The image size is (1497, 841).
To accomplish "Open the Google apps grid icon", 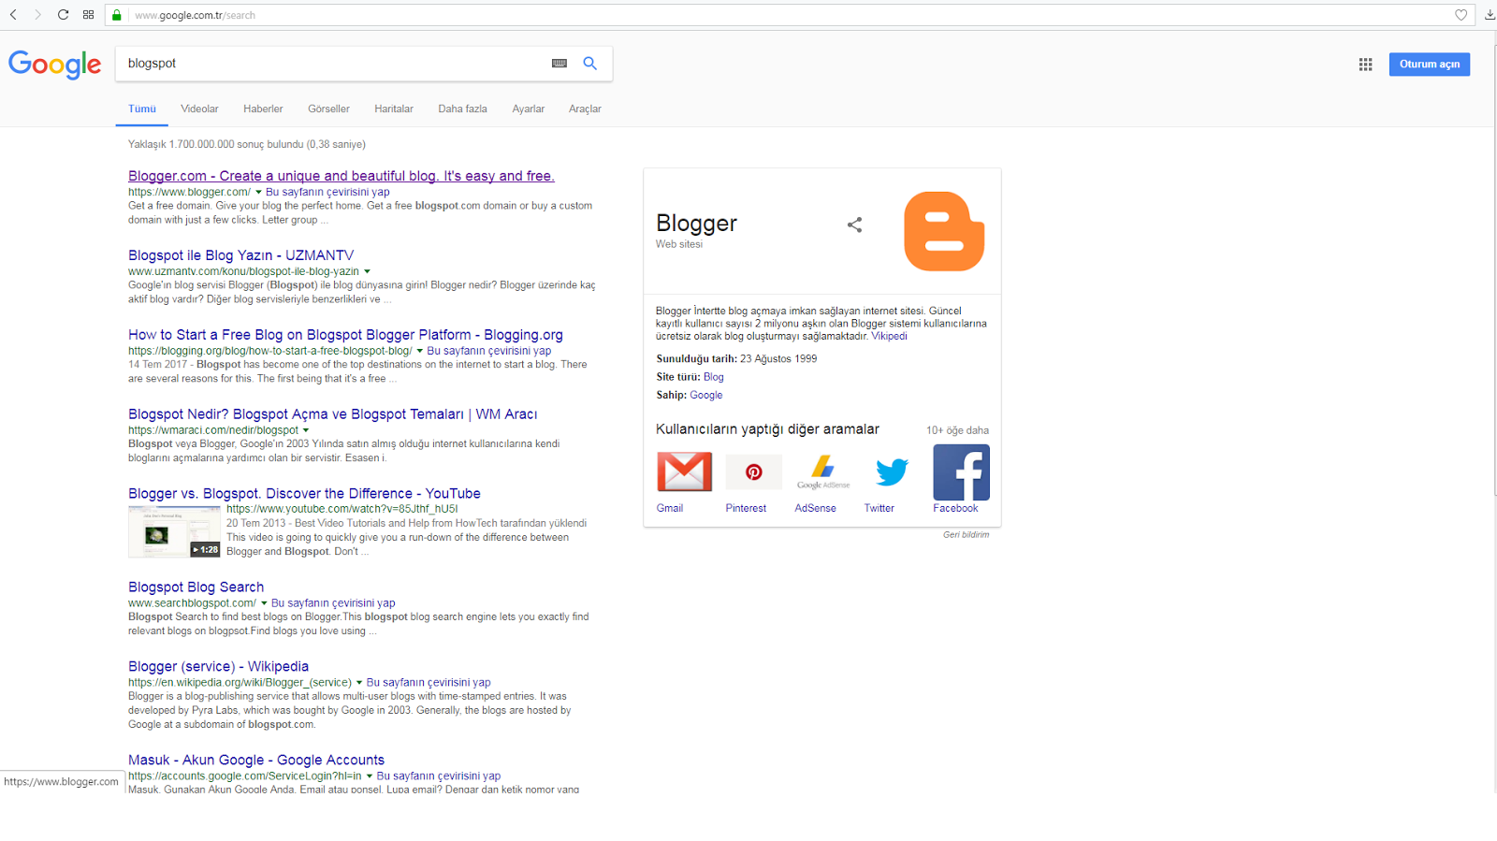I will pos(1366,65).
